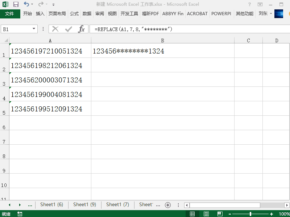Show hidden sheets via left ellipsis
The image size is (290, 217).
(x=30, y=205)
